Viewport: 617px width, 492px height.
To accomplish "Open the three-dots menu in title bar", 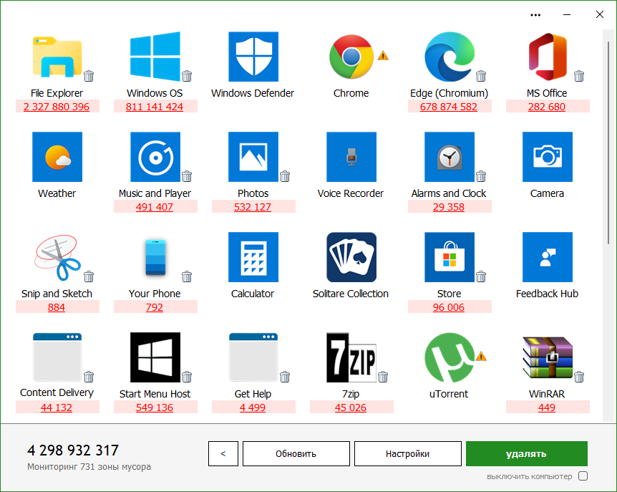I will (x=535, y=15).
